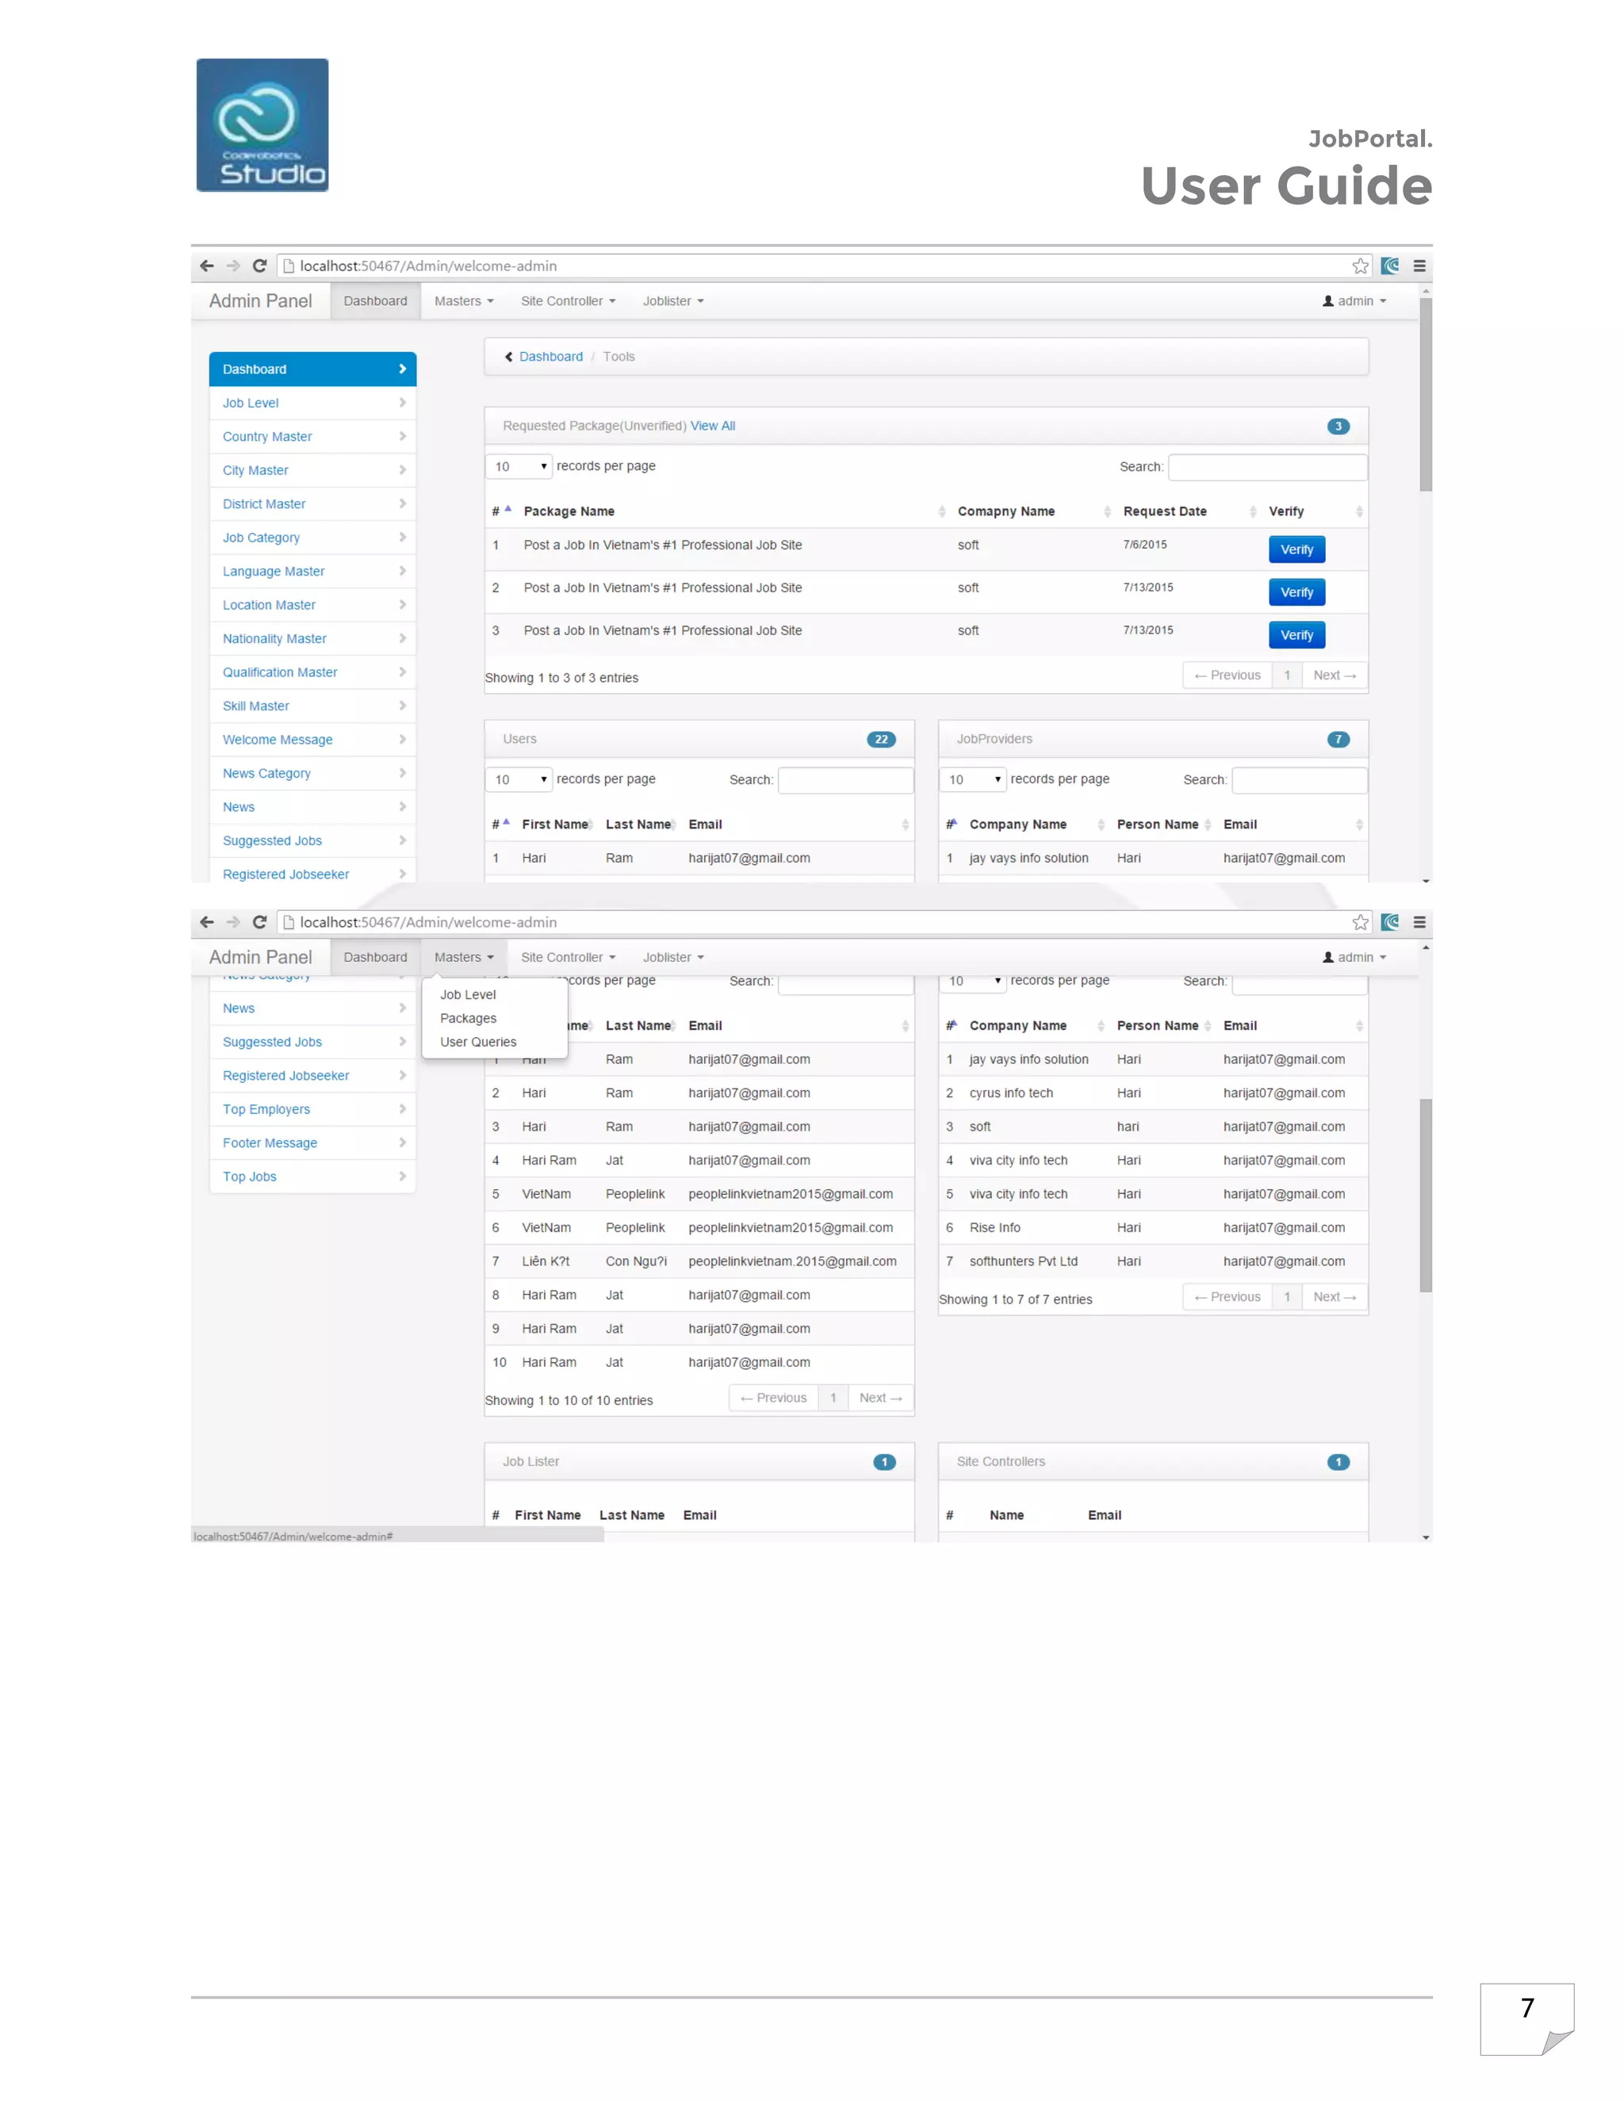
Task: Open records per page dropdown in upper JobProviders panel
Action: (x=973, y=779)
